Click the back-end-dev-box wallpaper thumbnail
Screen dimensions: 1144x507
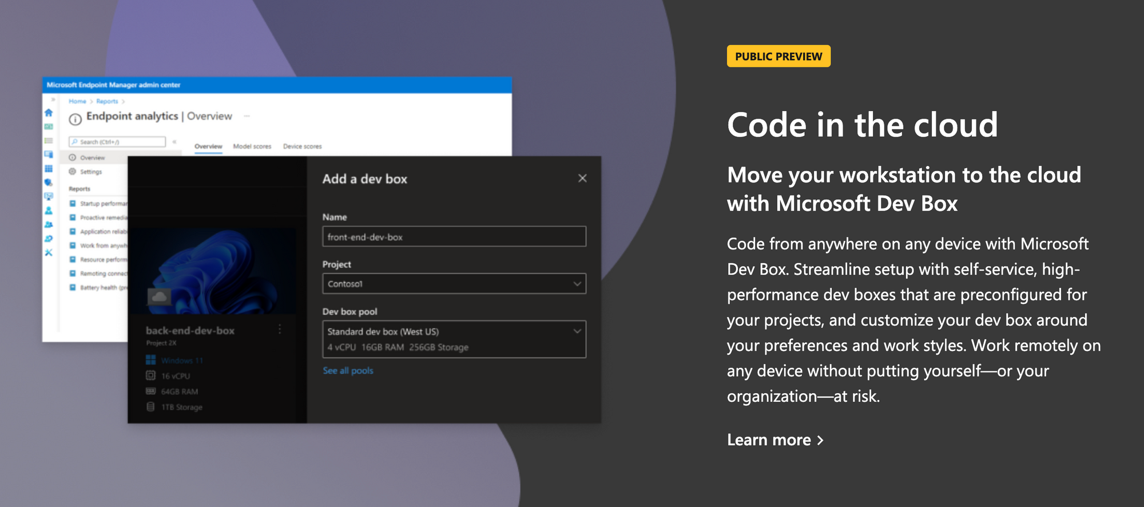tap(213, 271)
